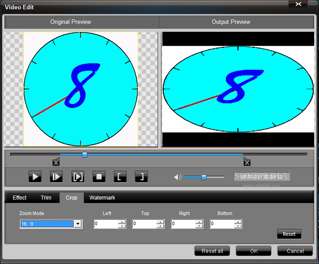Click the time counter 00:00:03 / 00:00:12
Image resolution: width=319 pixels, height=264 pixels.
pyautogui.click(x=262, y=177)
